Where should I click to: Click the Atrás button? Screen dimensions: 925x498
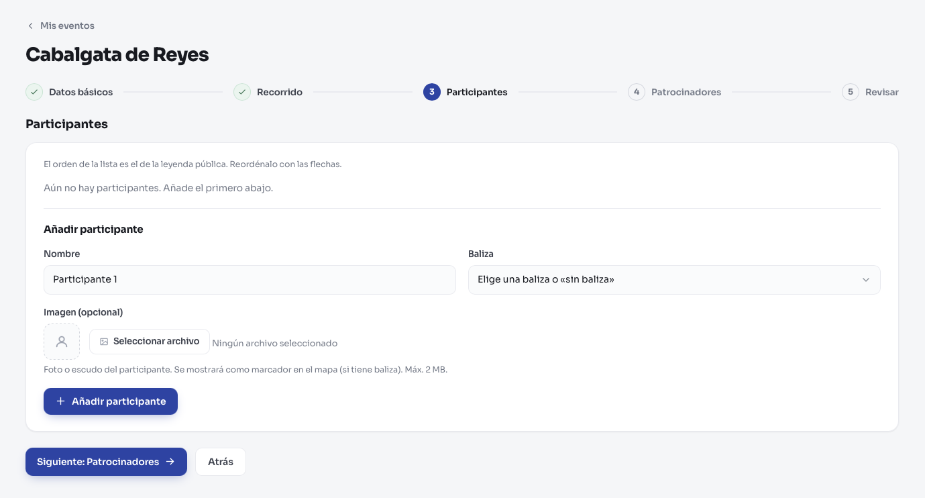[221, 462]
